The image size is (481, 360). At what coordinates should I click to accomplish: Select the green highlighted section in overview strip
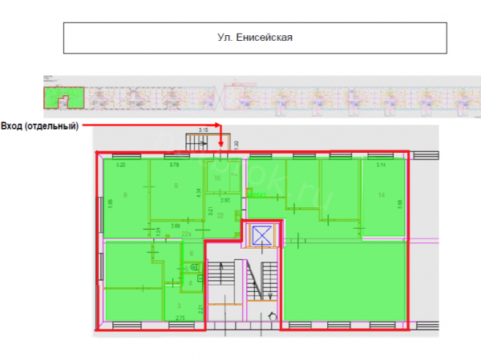64,98
